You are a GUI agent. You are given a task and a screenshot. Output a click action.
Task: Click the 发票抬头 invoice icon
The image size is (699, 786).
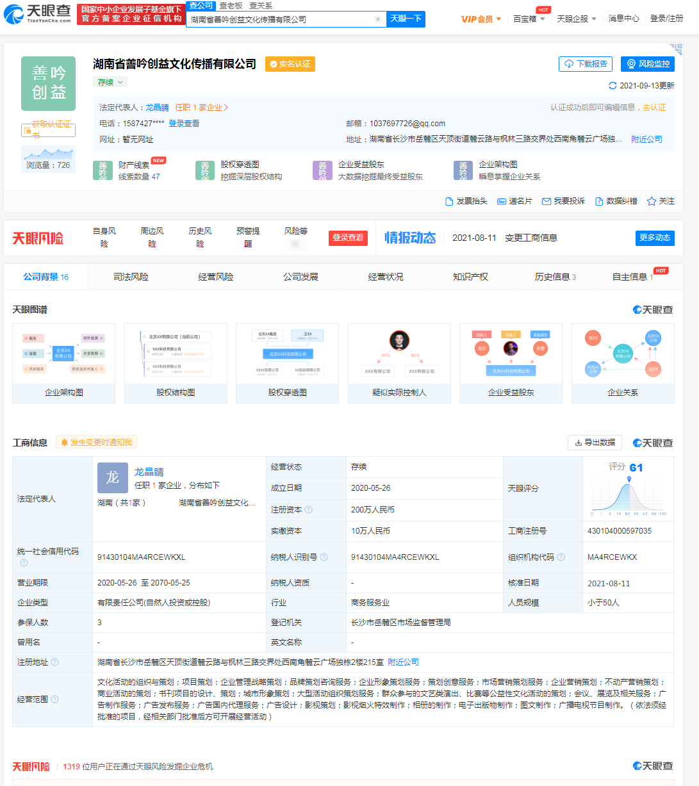[449, 201]
